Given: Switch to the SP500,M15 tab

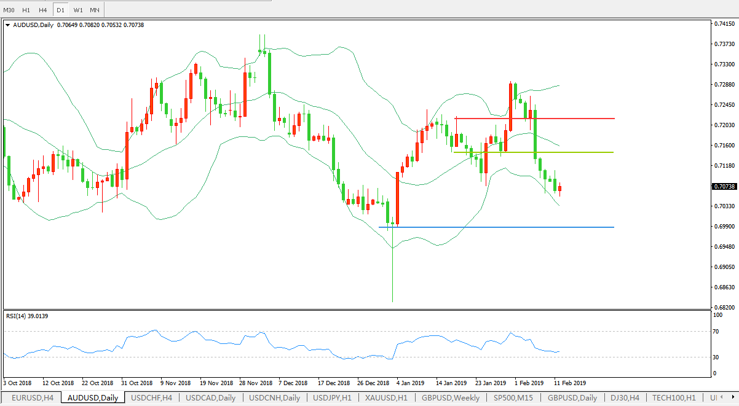Looking at the screenshot, I should 513,398.
